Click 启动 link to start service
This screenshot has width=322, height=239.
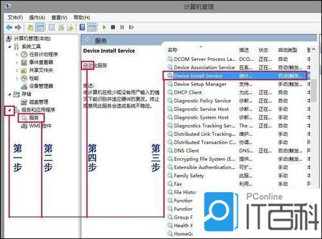[x=87, y=65]
